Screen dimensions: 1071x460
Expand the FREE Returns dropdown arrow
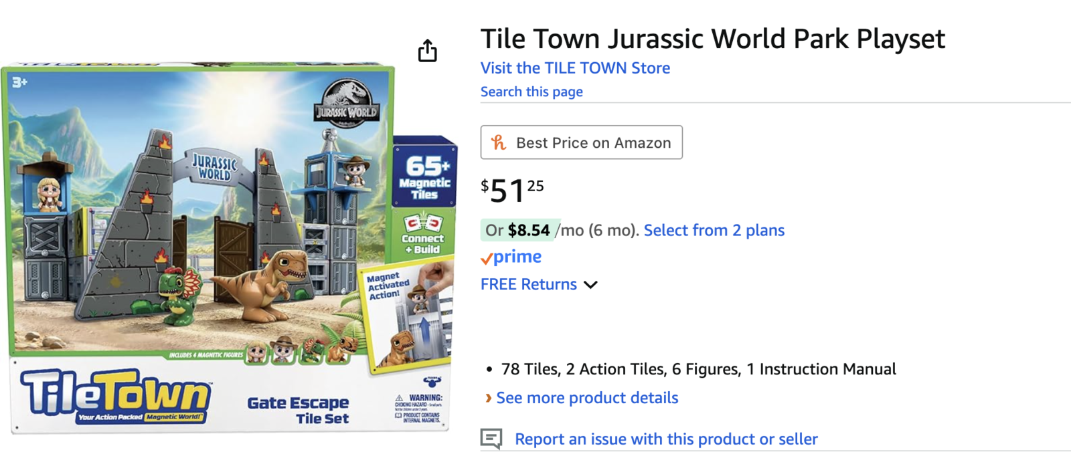click(x=590, y=285)
